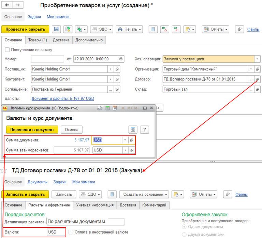This screenshot has width=262, height=238.
Task: Open the Учетная информация tab
Action: click(x=95, y=205)
